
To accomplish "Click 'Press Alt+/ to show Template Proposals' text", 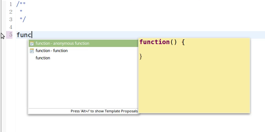I will pyautogui.click(x=104, y=111).
